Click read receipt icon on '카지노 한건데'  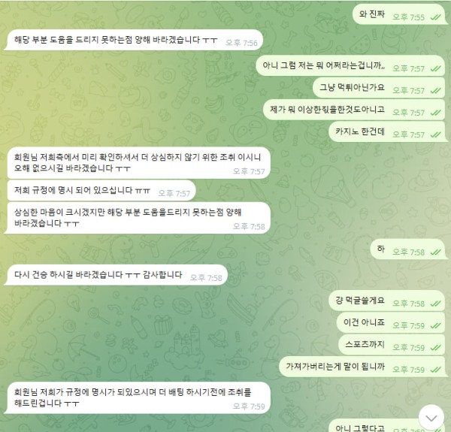435,134
